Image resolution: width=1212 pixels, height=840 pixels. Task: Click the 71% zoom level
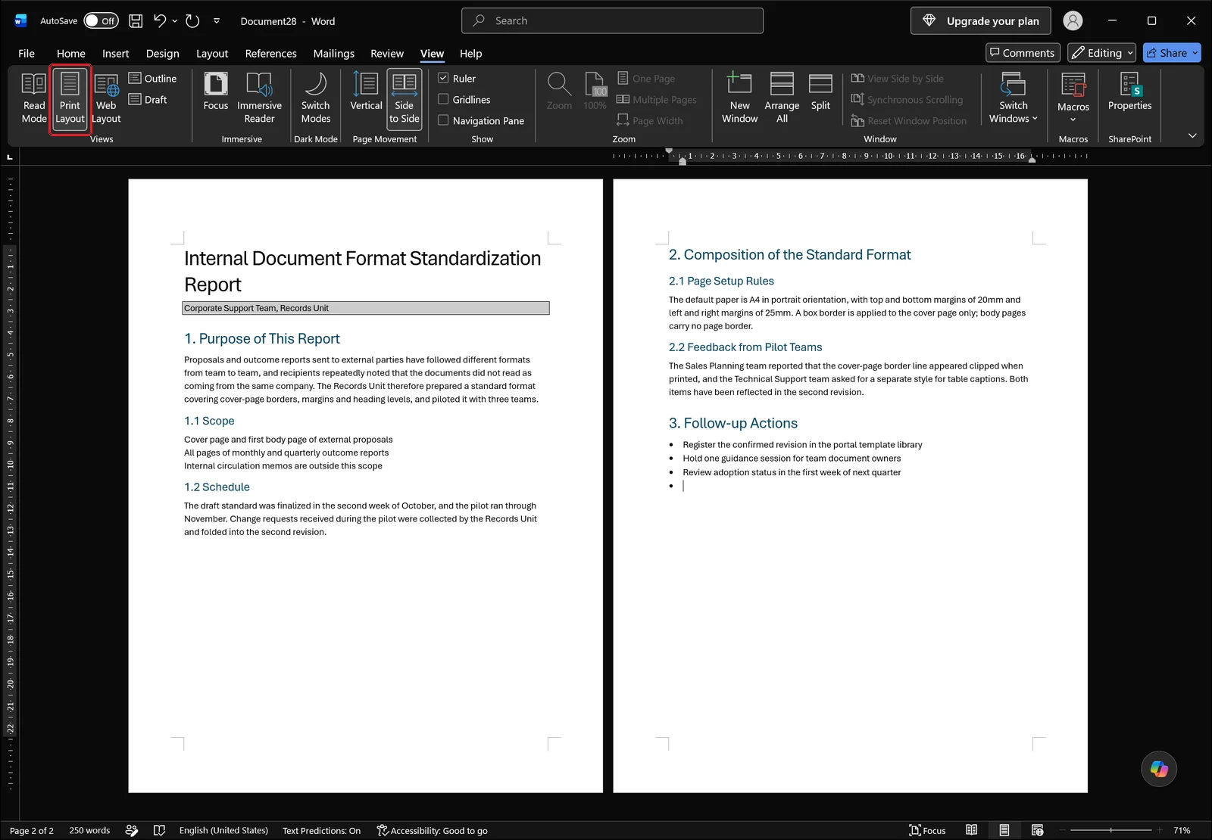click(x=1182, y=830)
